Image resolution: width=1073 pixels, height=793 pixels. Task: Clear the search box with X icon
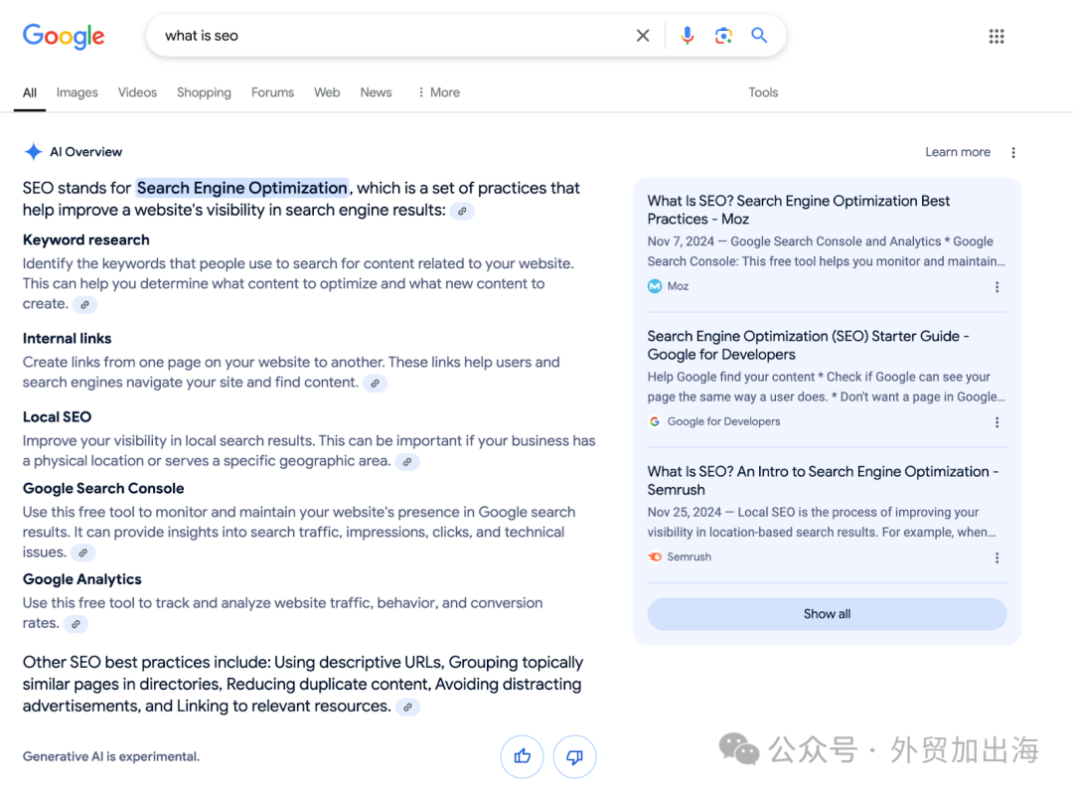(643, 36)
